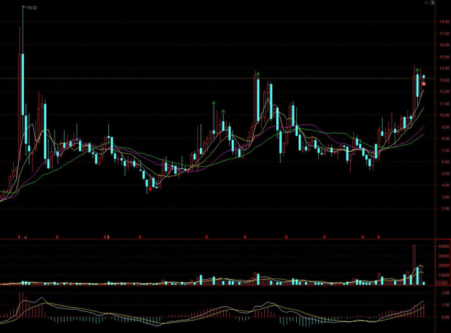
Task: Click the 2.00 label on the price axis
Action: point(445,208)
